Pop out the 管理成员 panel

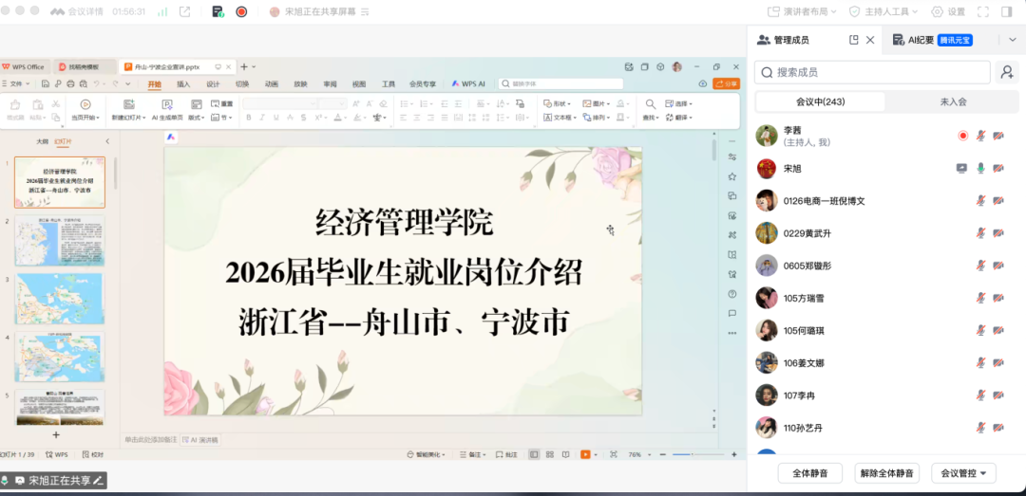pyautogui.click(x=853, y=40)
